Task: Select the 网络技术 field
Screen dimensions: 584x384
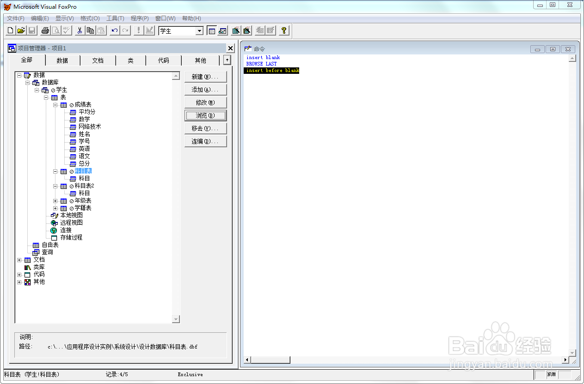Action: 90,126
